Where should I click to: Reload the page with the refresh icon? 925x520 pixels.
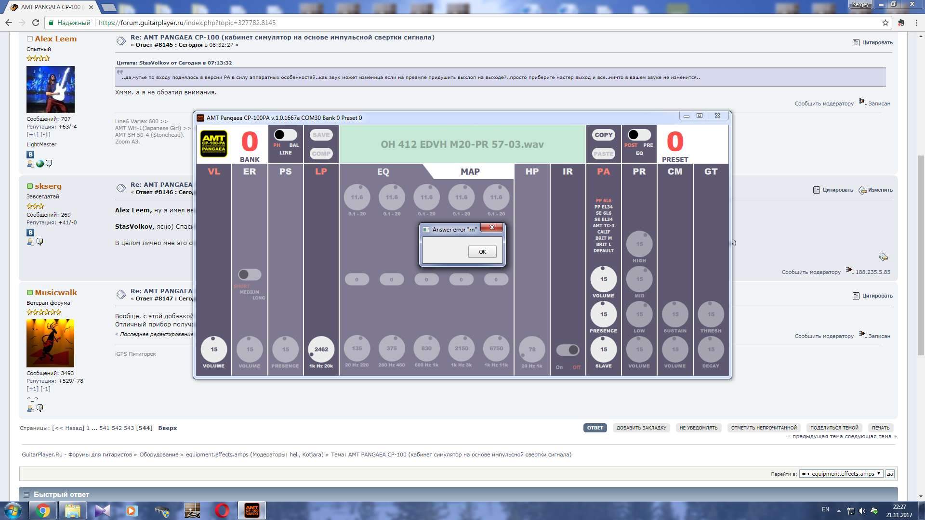(x=35, y=23)
